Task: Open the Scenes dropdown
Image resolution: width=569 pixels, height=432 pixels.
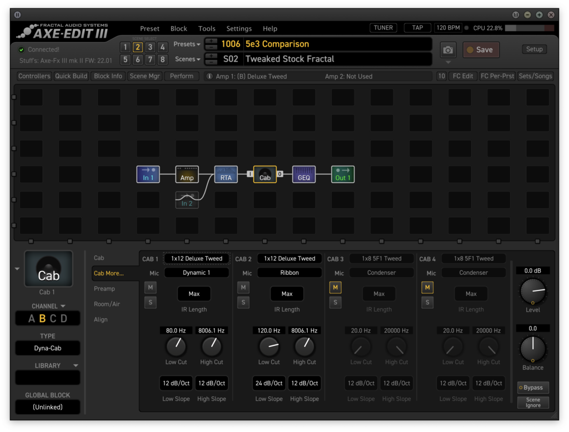Action: pos(188,59)
